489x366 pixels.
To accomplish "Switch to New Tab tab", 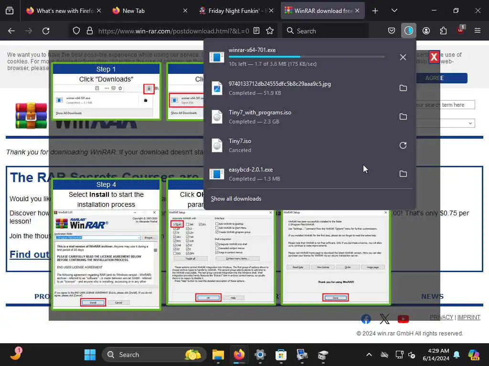I will point(149,10).
